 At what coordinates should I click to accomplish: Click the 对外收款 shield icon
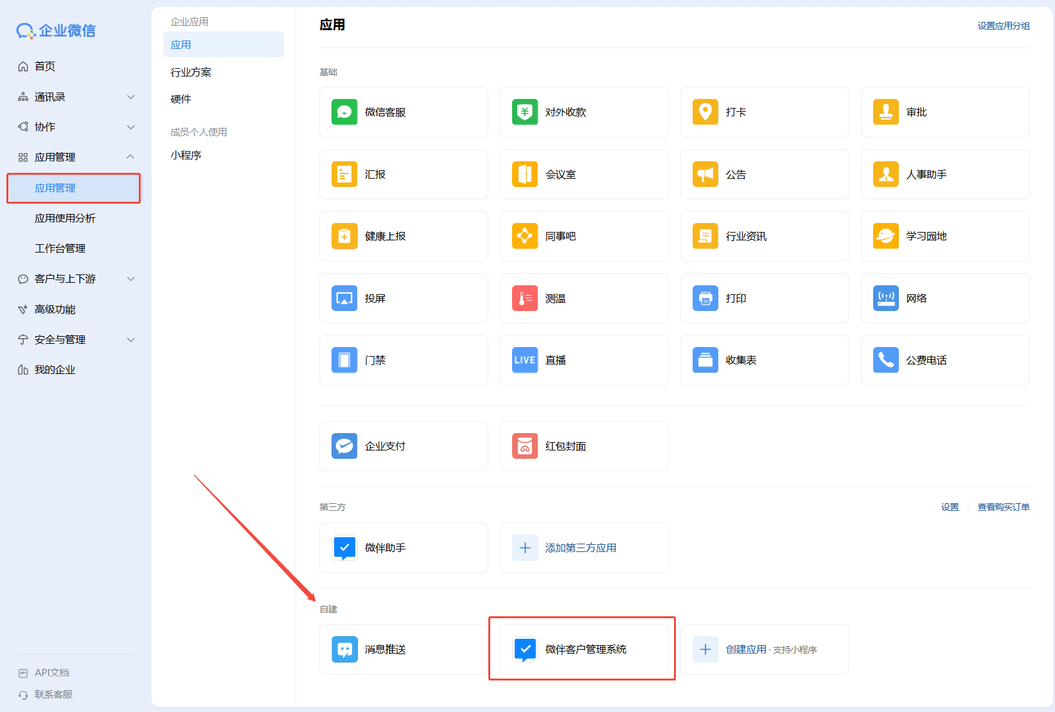point(525,112)
